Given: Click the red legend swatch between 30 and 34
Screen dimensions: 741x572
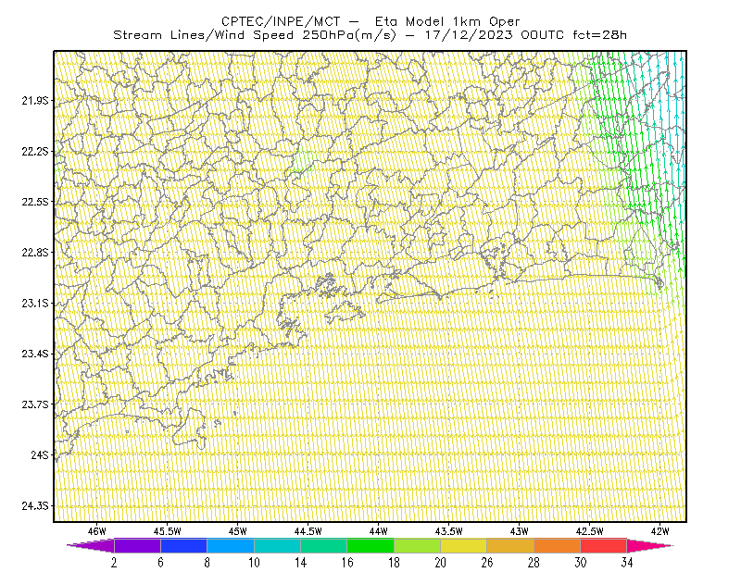Looking at the screenshot, I should coord(604,545).
